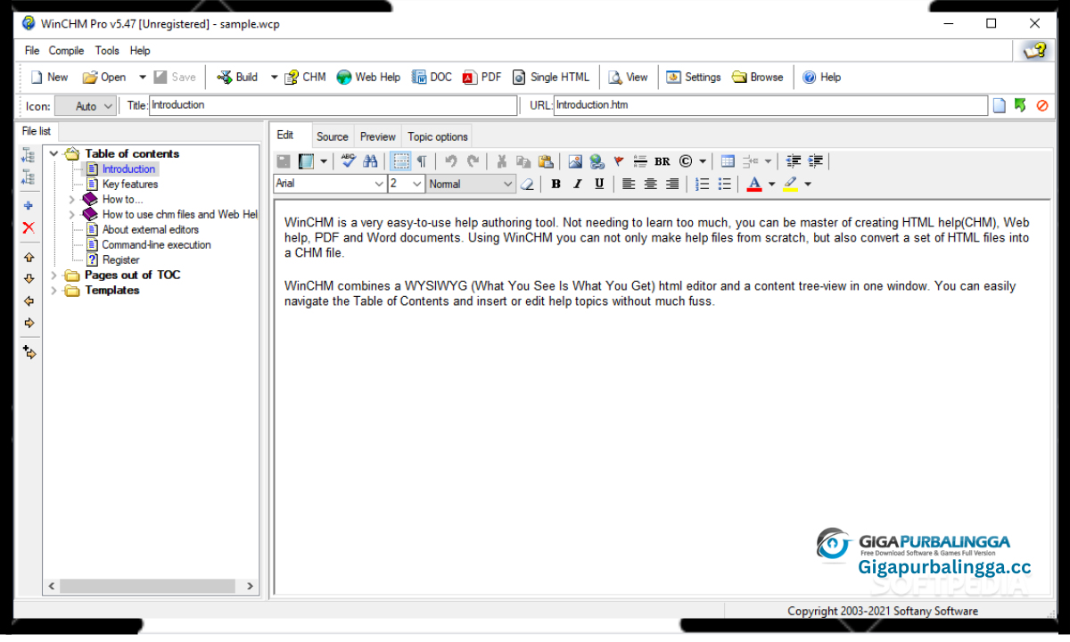Move topic down with down arrow icon
The height and width of the screenshot is (642, 1070).
click(x=29, y=279)
